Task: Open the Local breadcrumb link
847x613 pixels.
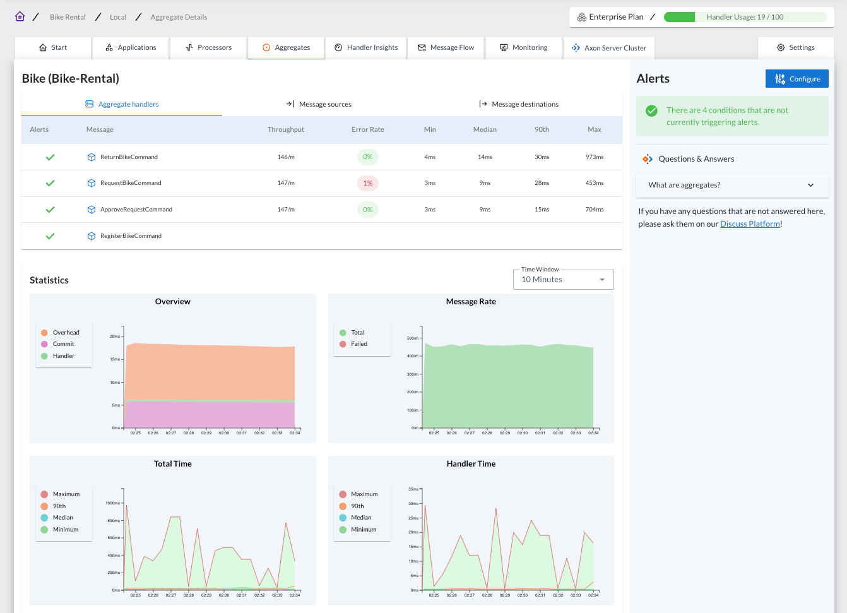Action: point(118,17)
